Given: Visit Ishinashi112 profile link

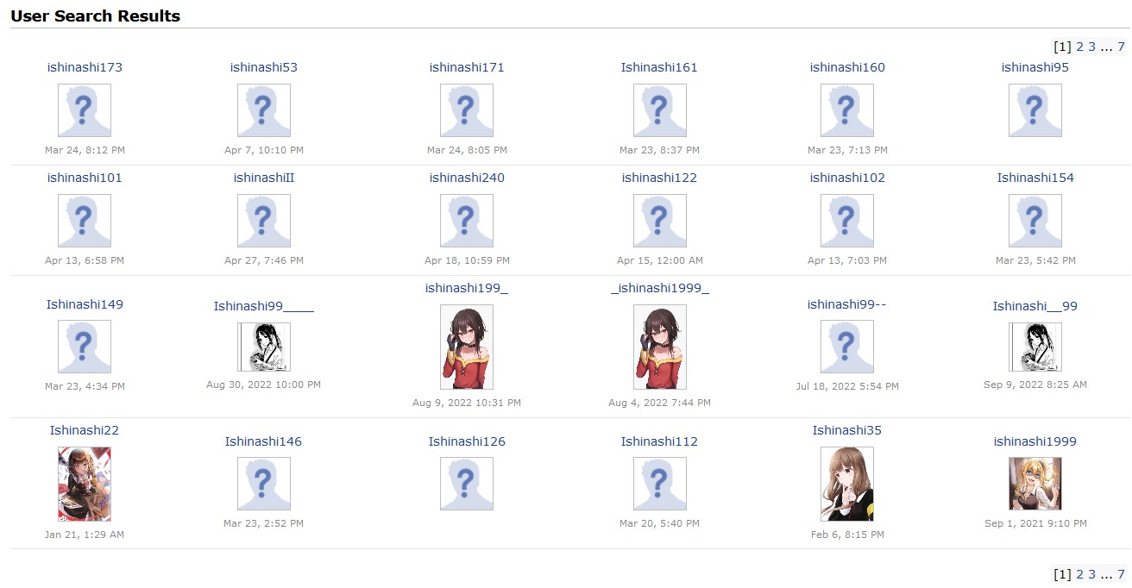Looking at the screenshot, I should coord(659,441).
